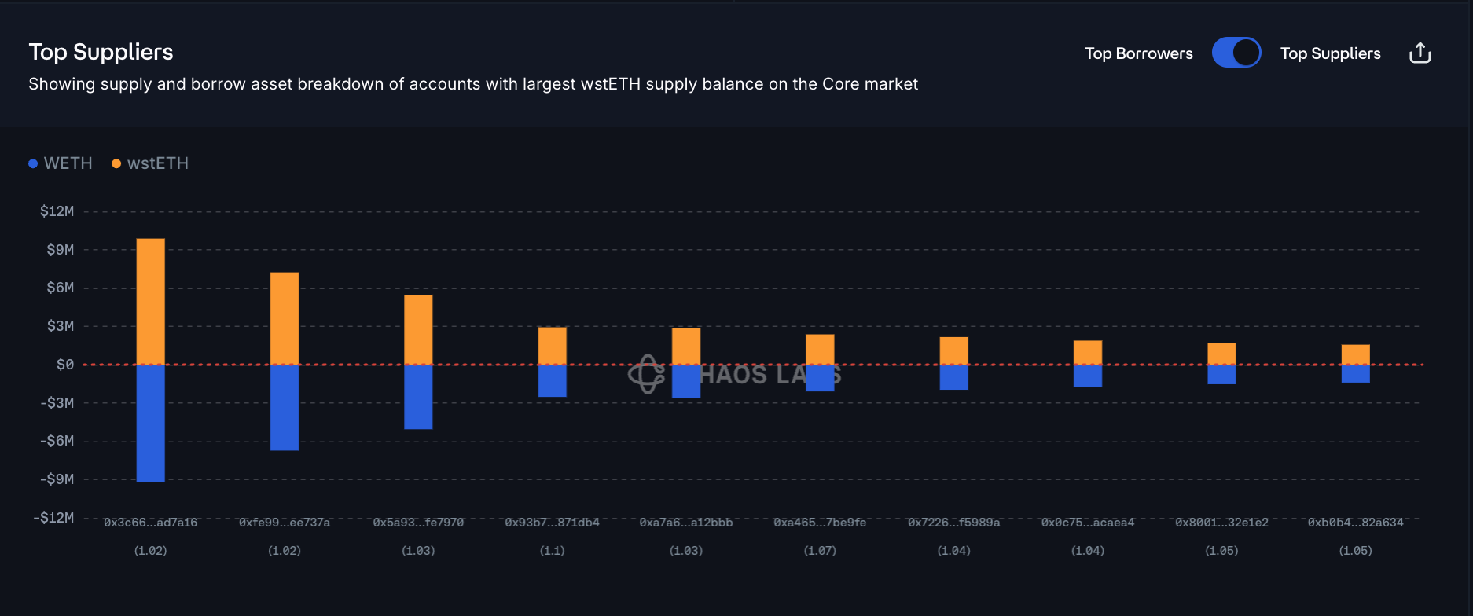Click the blue WETH bar for 0xfe99...ee737a

pos(284,407)
